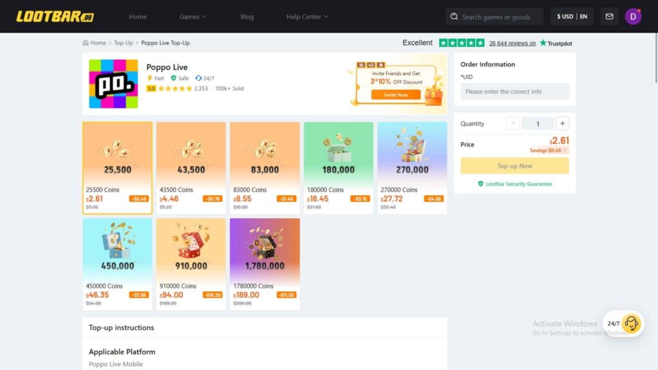Image resolution: width=658 pixels, height=370 pixels.
Task: Click the Top-up Now button
Action: pyautogui.click(x=515, y=166)
